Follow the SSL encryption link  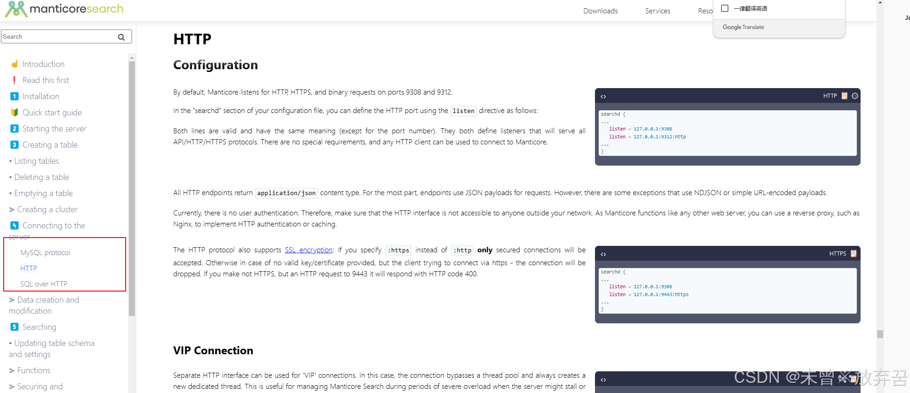309,250
